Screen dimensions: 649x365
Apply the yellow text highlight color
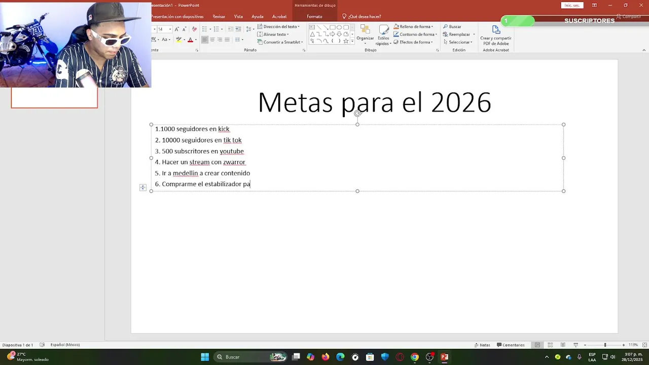point(178,40)
